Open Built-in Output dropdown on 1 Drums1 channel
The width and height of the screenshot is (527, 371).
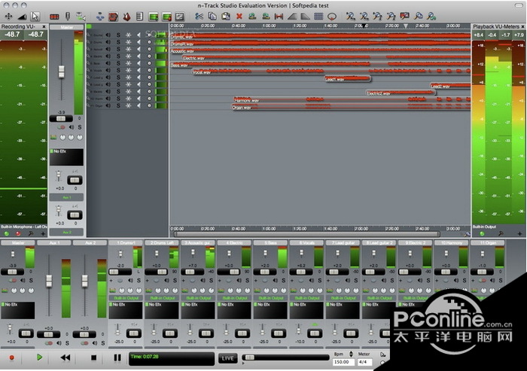point(126,298)
